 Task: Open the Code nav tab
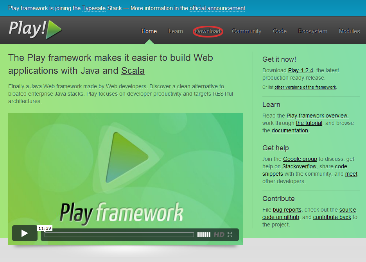point(280,31)
